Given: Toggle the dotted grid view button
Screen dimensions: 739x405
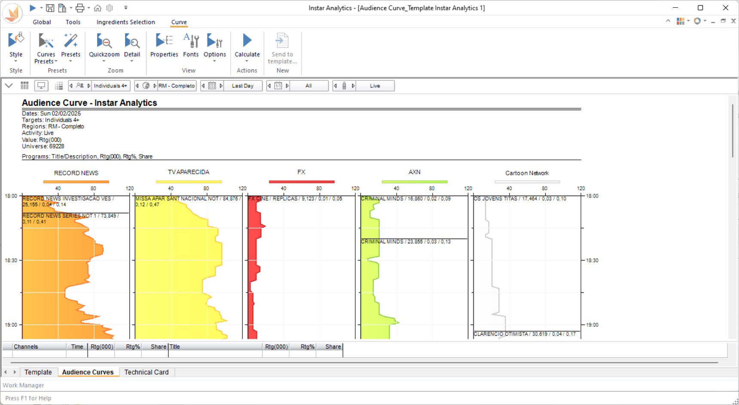Looking at the screenshot, I should [59, 86].
